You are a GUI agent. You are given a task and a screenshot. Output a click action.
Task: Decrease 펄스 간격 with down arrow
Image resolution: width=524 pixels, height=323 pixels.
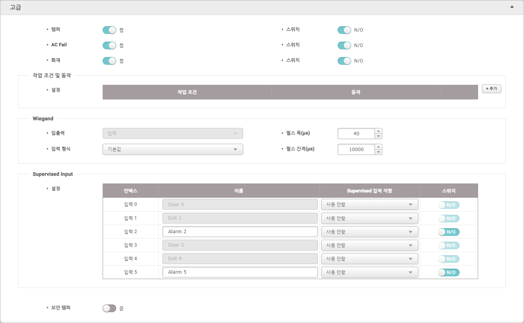379,152
